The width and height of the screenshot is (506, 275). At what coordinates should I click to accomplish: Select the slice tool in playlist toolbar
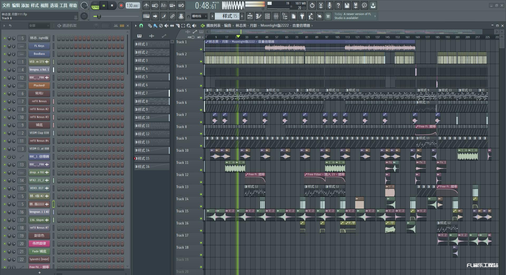tap(177, 26)
